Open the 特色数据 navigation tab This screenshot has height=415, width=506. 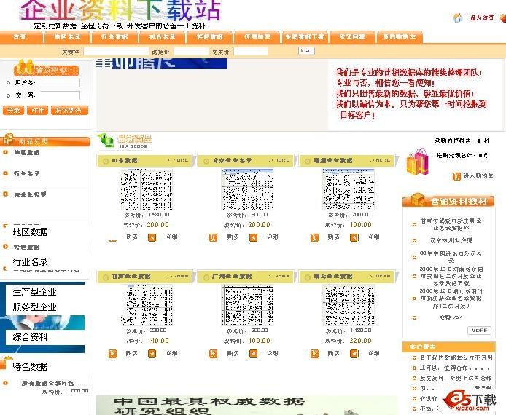[209, 36]
